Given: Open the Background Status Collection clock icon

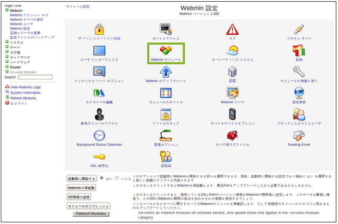Looking at the screenshot, I should (x=99, y=135).
